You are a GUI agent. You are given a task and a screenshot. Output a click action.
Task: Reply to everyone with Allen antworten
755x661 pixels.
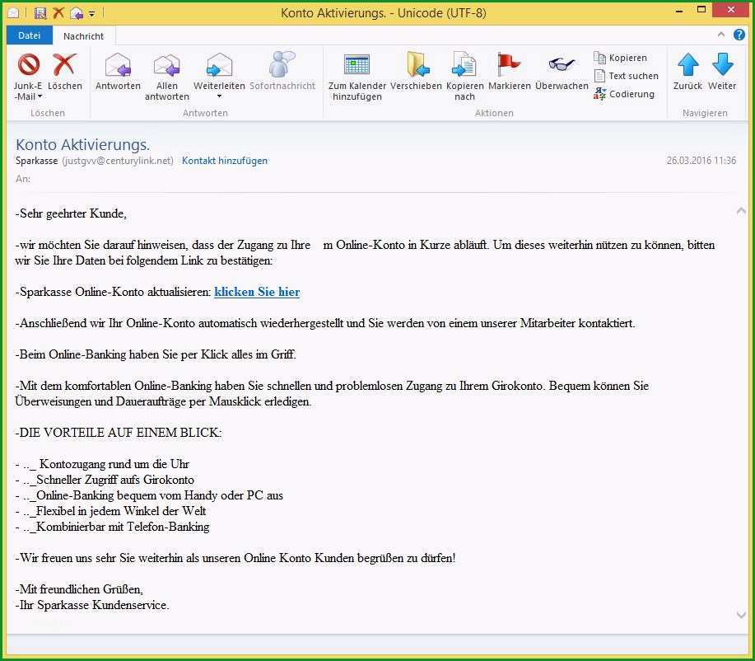coord(166,77)
